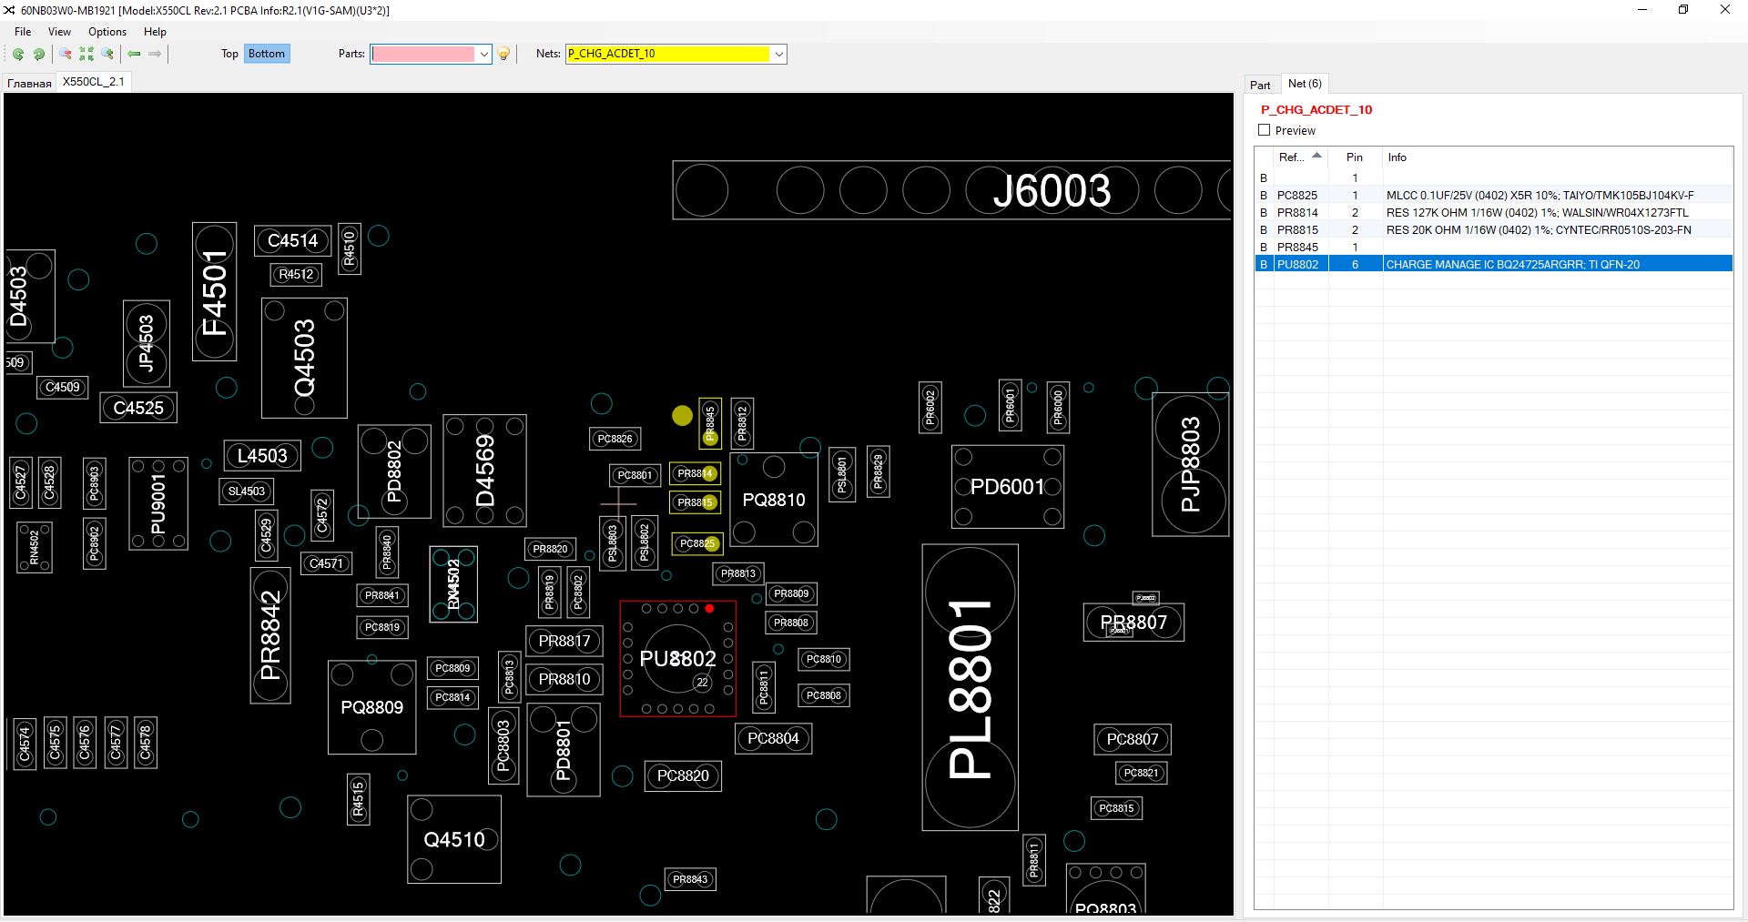Open the Nets dropdown arrow

(x=779, y=55)
